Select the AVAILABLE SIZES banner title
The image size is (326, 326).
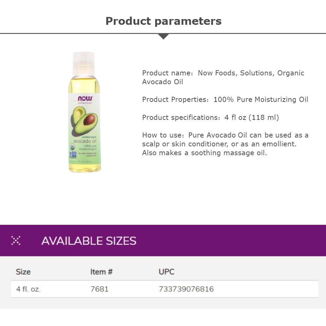(89, 241)
